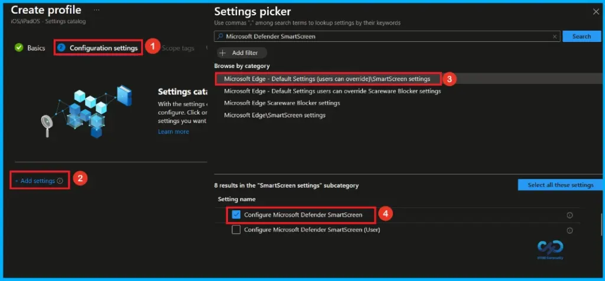Click the Browse by category heading
The image size is (605, 281).
point(242,66)
